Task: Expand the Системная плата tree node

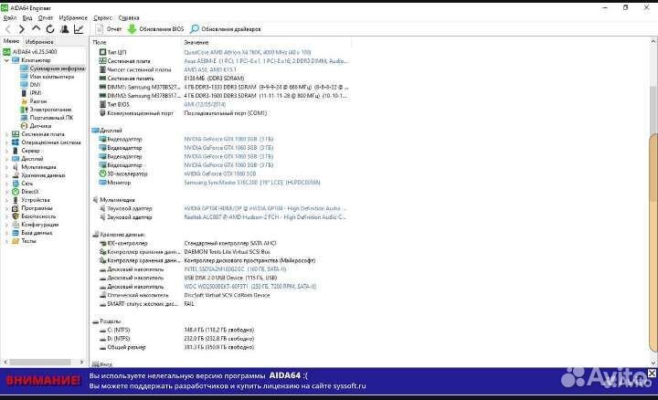Action: [x=6, y=134]
